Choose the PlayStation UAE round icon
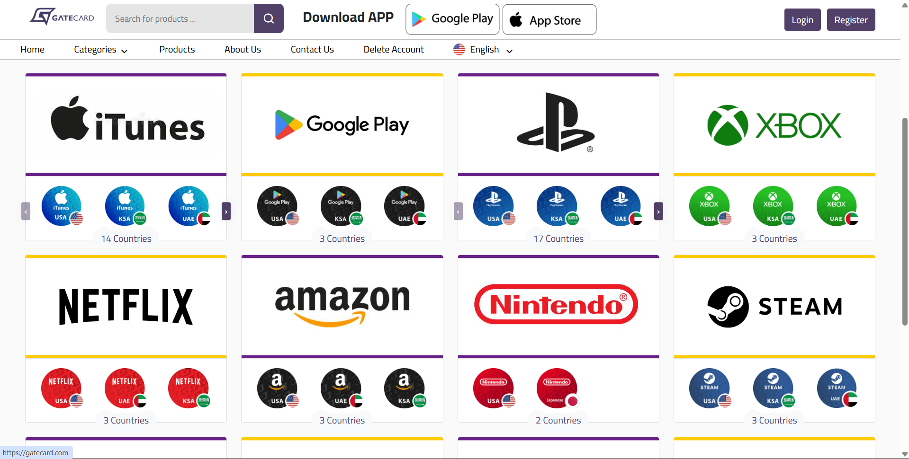Screen dimensions: 909x459 [621, 206]
